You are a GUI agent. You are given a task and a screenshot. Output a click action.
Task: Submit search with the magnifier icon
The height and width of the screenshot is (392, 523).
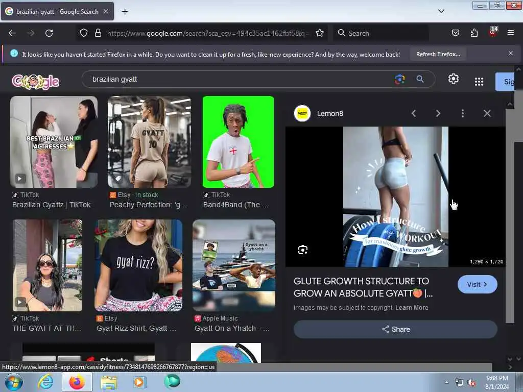(x=420, y=79)
